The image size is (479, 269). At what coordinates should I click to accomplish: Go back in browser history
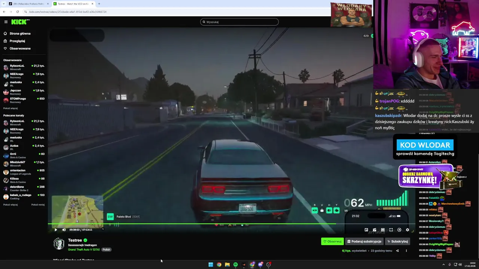[x=4, y=12]
